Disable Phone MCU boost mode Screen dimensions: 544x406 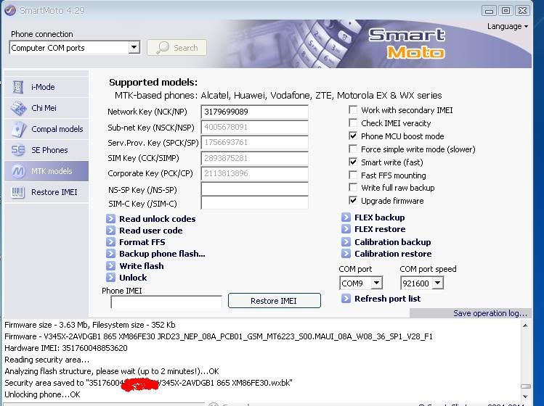point(353,136)
